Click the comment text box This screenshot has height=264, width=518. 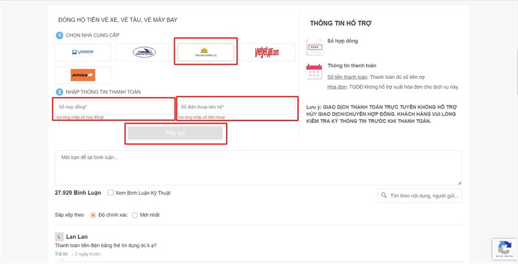tap(258, 168)
